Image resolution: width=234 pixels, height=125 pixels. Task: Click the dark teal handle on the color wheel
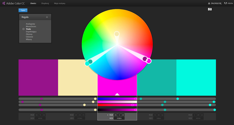(90, 61)
